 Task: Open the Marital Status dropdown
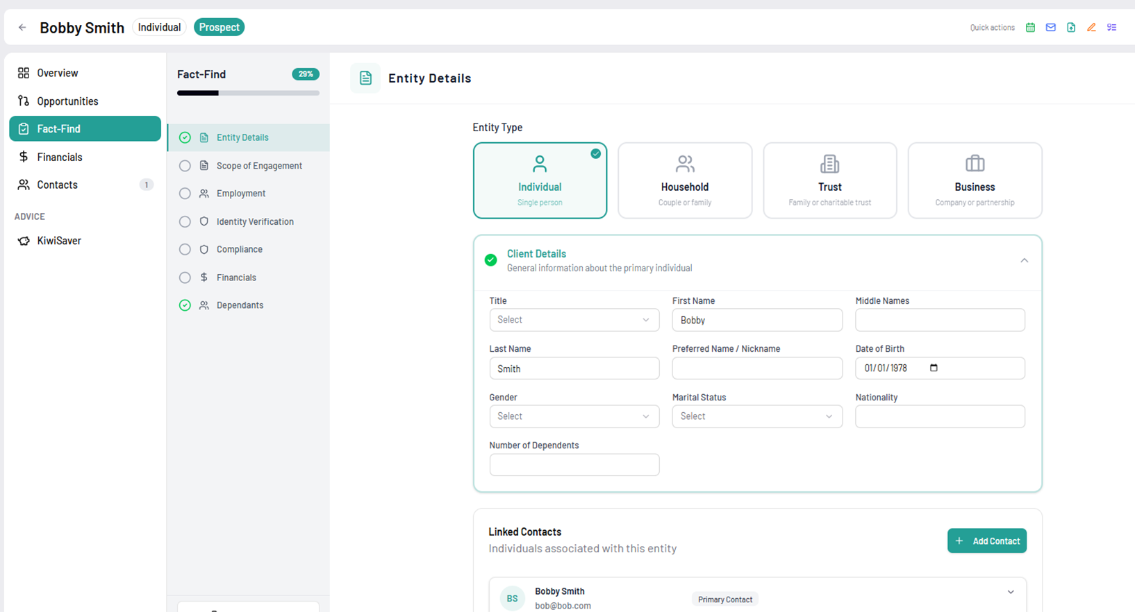pos(756,416)
